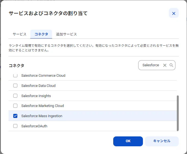Enable Salesforce Marketing Cloud checkbox

coord(15,106)
